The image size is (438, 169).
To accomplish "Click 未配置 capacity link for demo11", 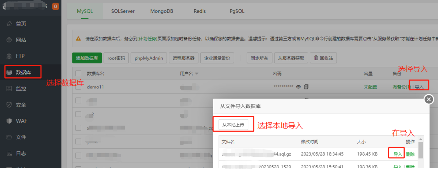I will [x=370, y=87].
